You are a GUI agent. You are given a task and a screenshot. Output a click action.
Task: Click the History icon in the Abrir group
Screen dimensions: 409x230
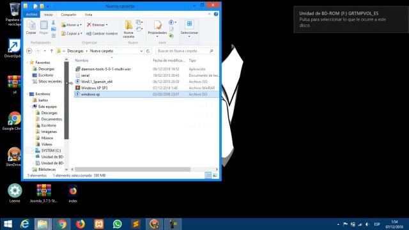(x=171, y=36)
